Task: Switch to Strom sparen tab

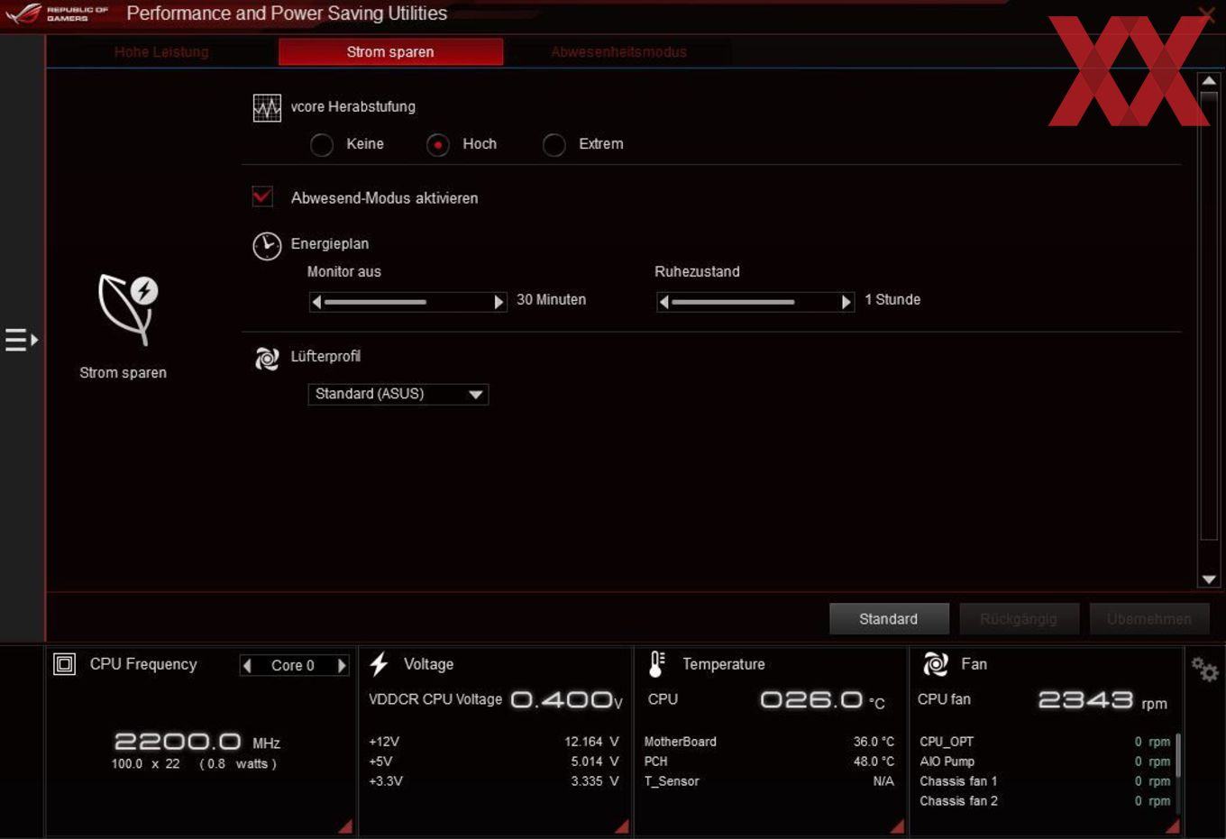Action: click(390, 52)
